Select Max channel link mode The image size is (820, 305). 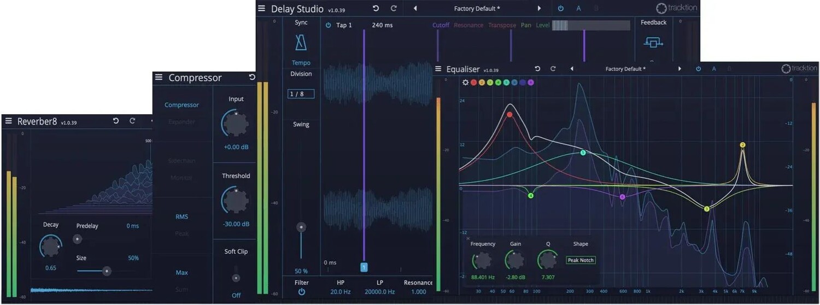(x=182, y=273)
